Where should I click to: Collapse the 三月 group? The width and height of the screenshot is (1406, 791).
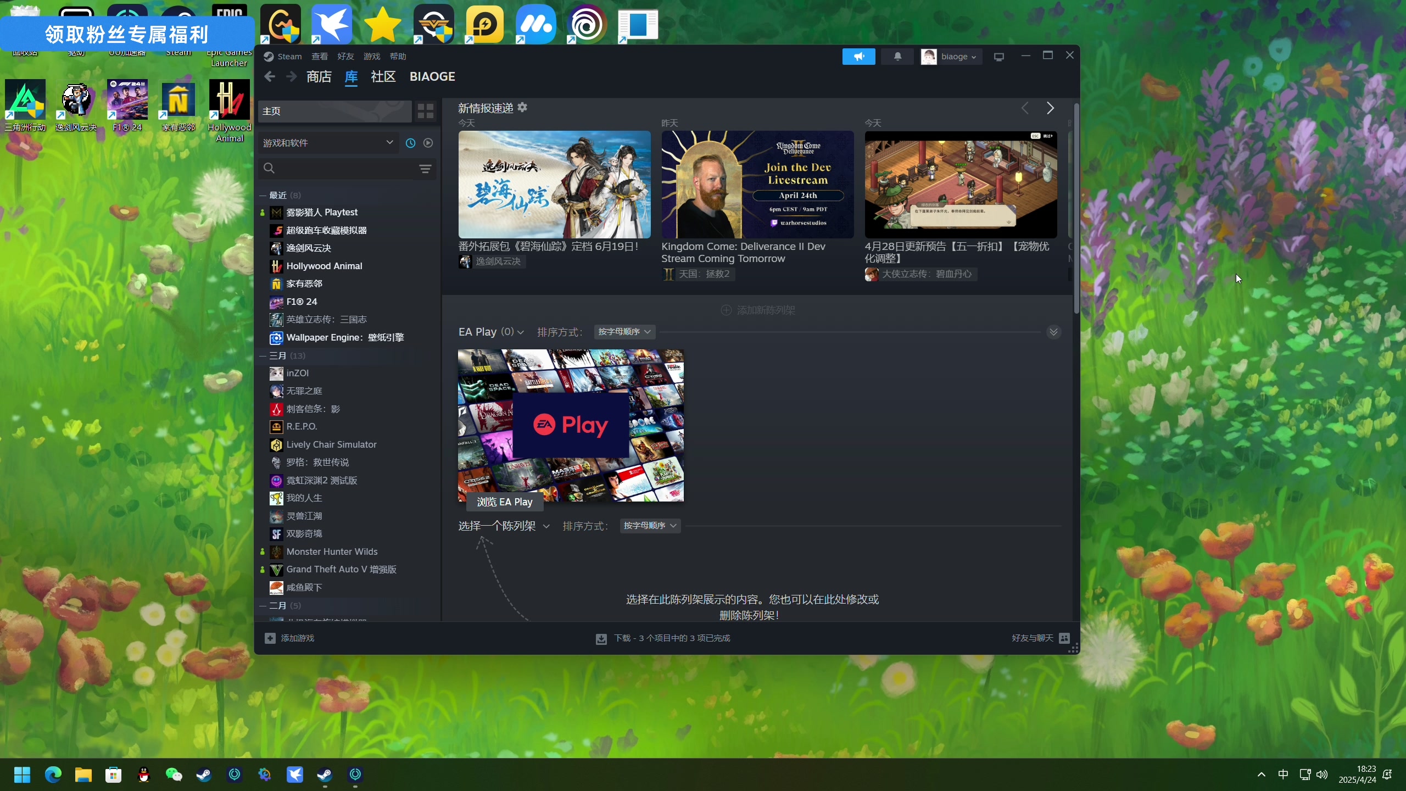(263, 356)
